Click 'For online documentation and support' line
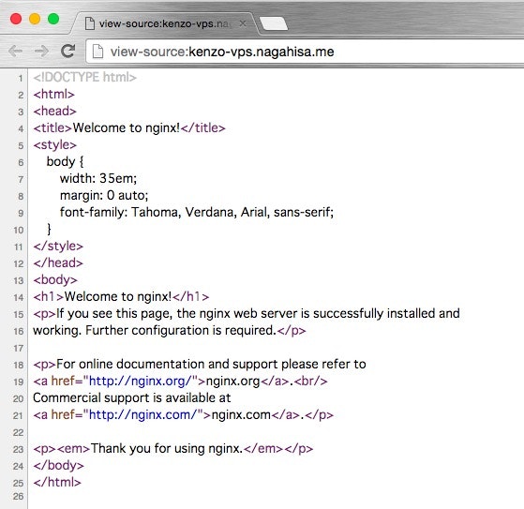The image size is (524, 509). (x=200, y=365)
